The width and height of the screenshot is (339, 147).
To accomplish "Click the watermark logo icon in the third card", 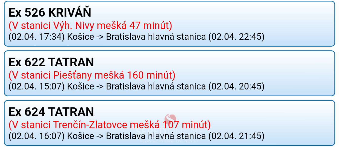I will (x=170, y=119).
